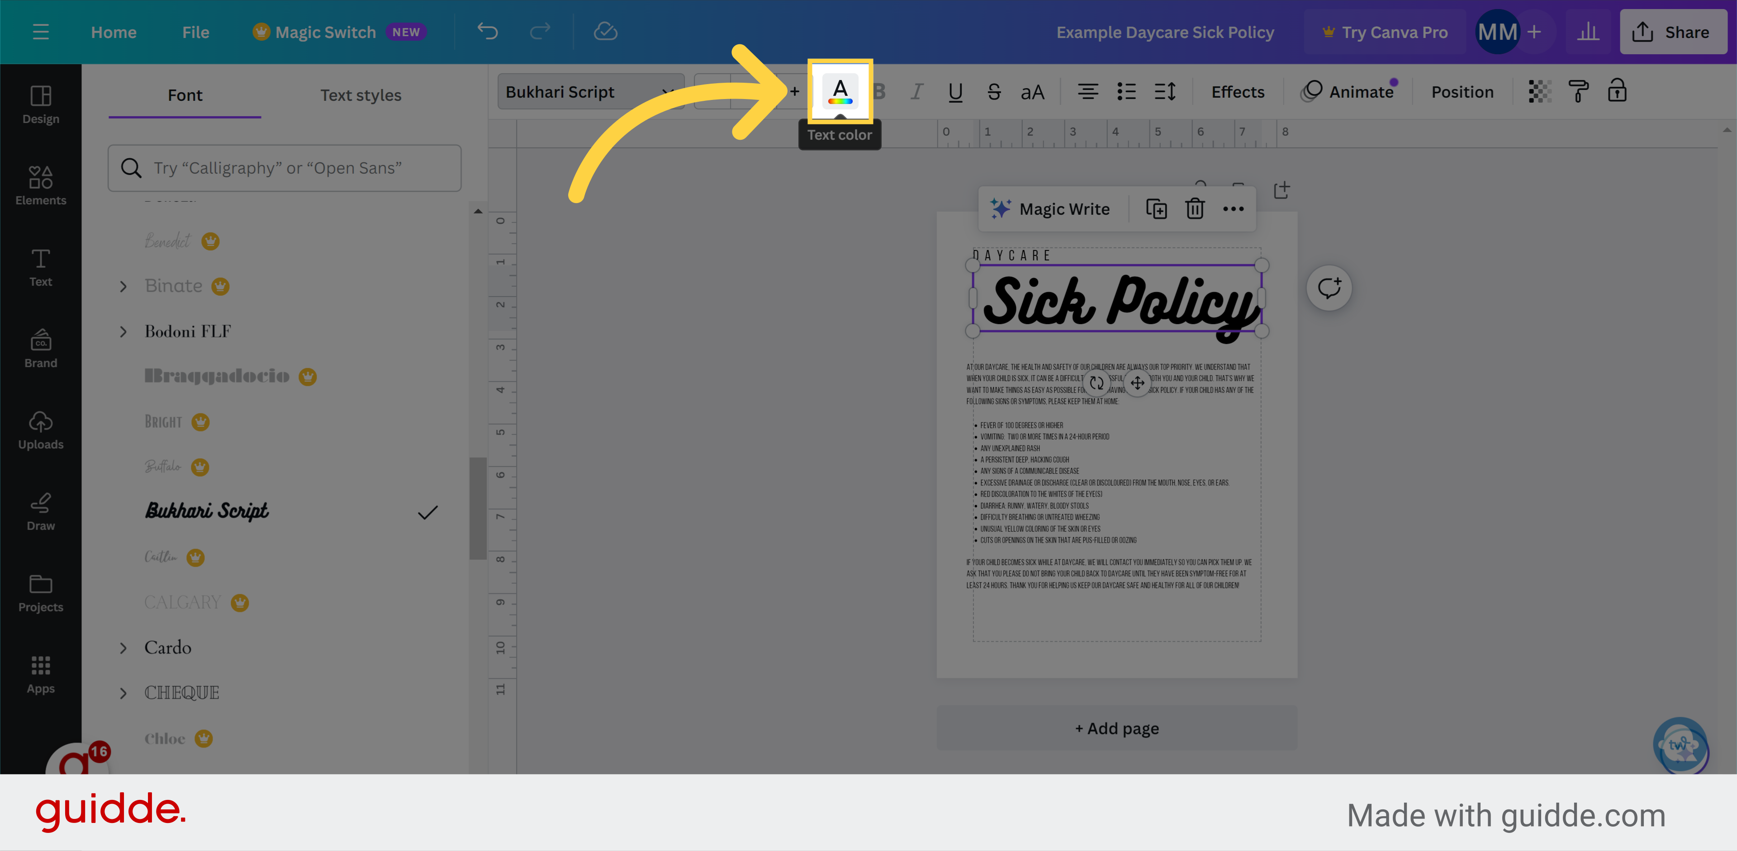The image size is (1737, 851).
Task: Open the Apps panel
Action: pyautogui.click(x=40, y=675)
